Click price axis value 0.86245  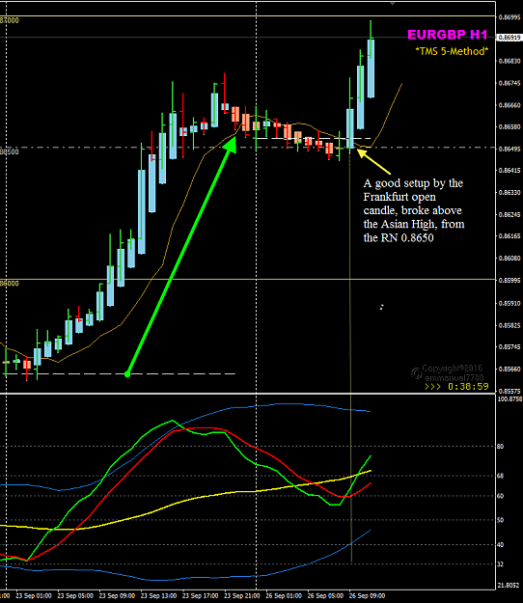tap(509, 214)
